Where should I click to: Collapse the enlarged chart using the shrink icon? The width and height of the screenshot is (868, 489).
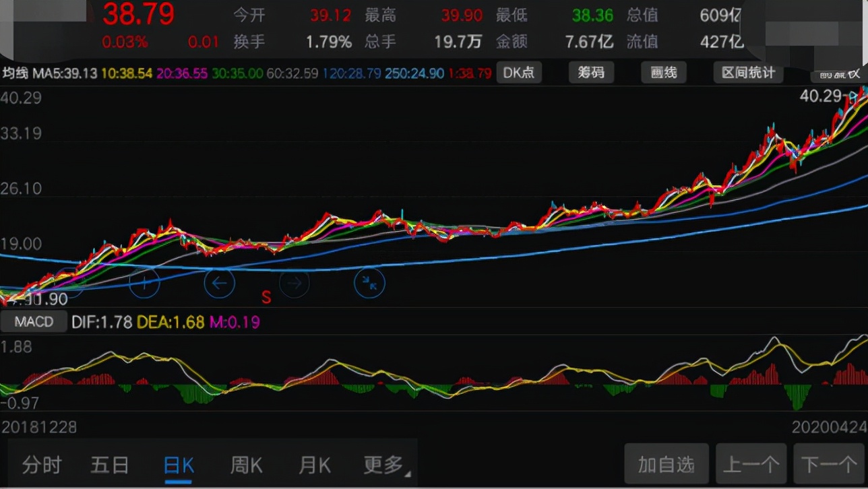coord(369,284)
